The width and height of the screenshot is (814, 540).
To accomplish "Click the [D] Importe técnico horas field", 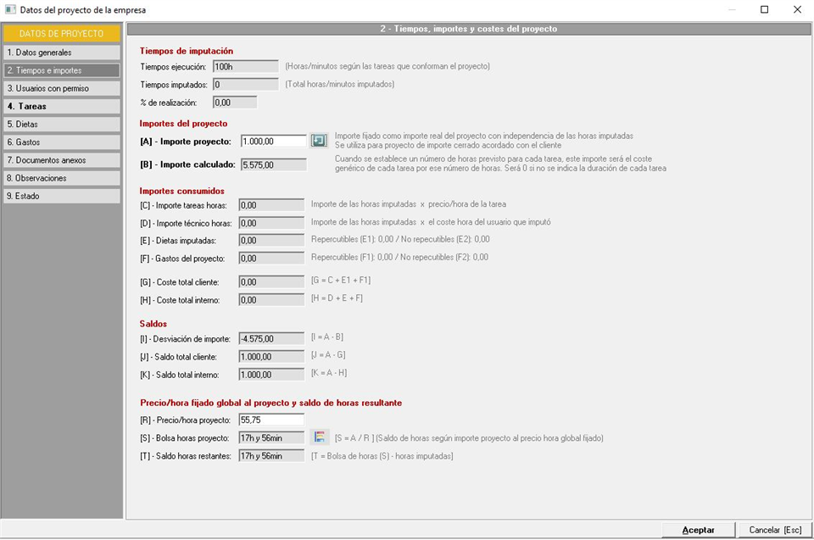I will point(271,223).
